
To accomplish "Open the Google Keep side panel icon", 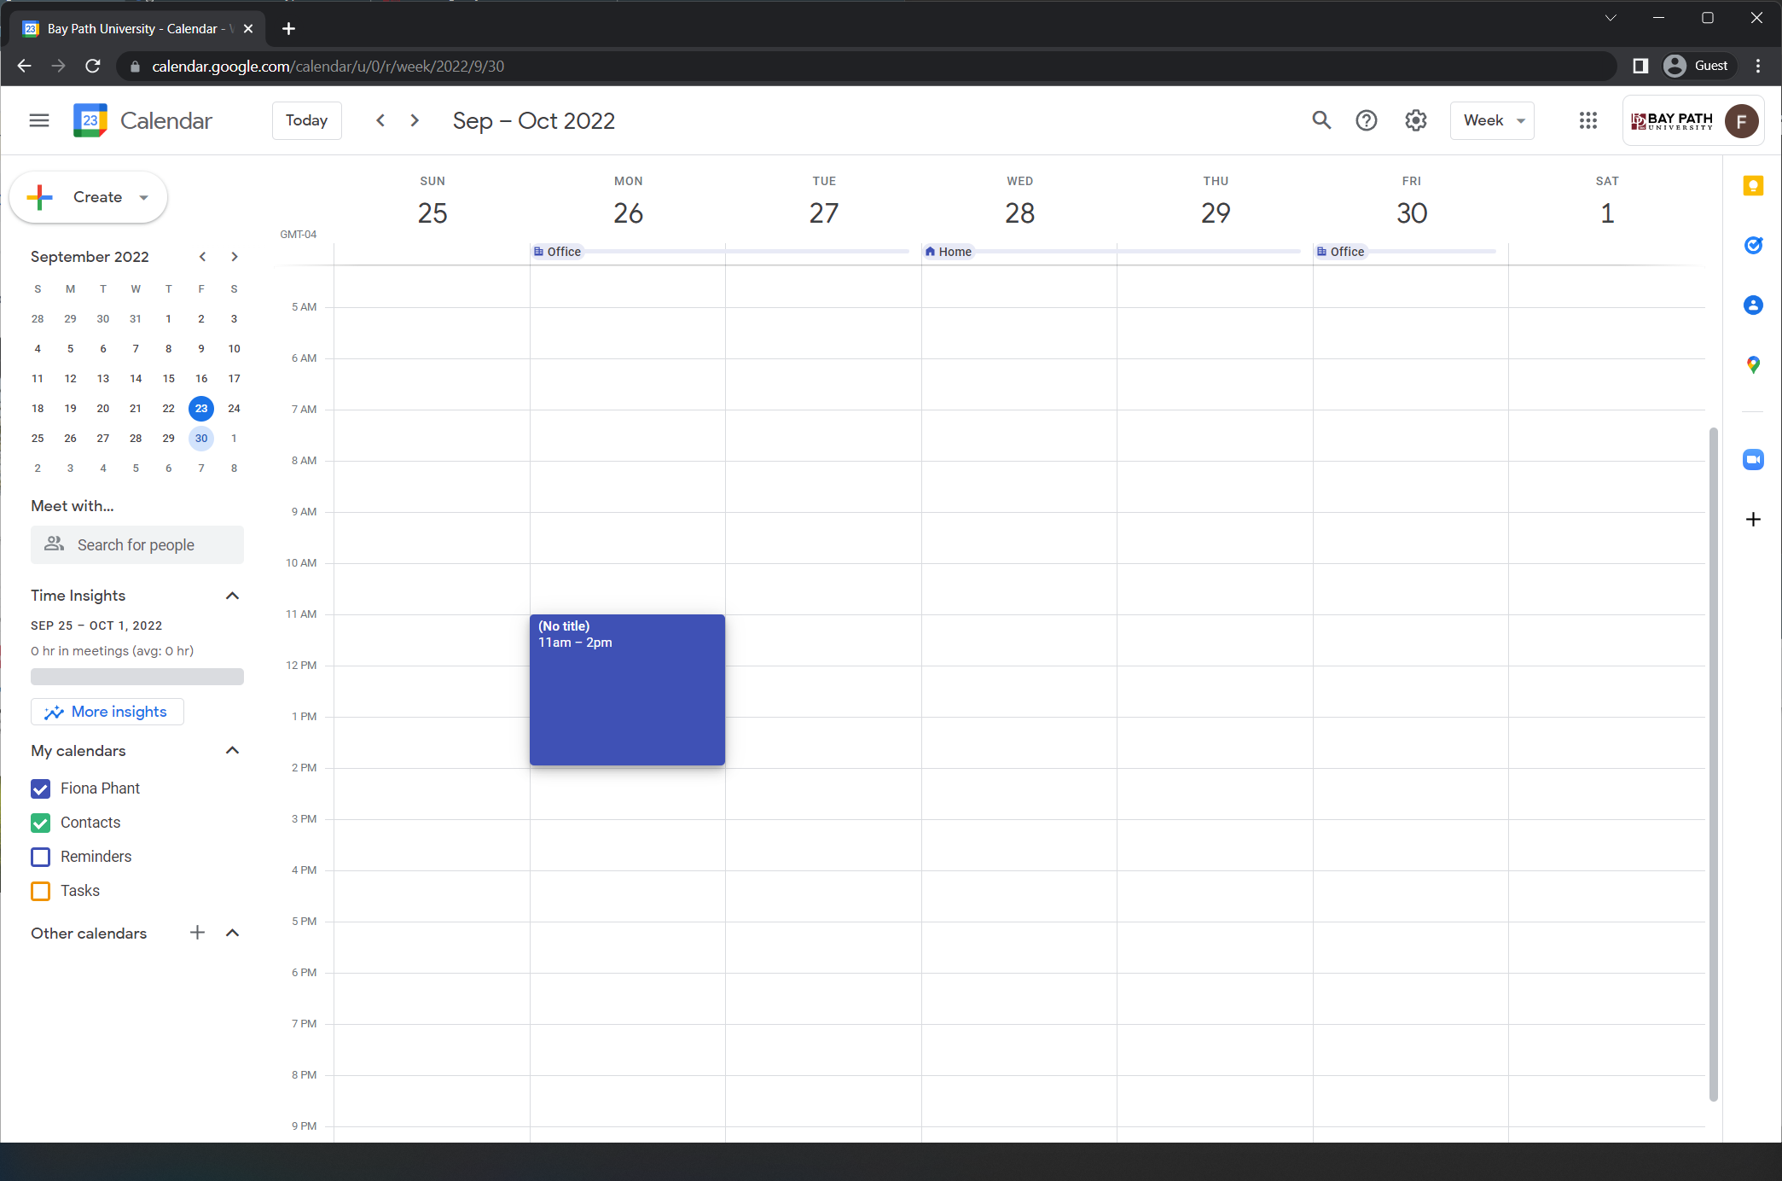I will [x=1752, y=186].
